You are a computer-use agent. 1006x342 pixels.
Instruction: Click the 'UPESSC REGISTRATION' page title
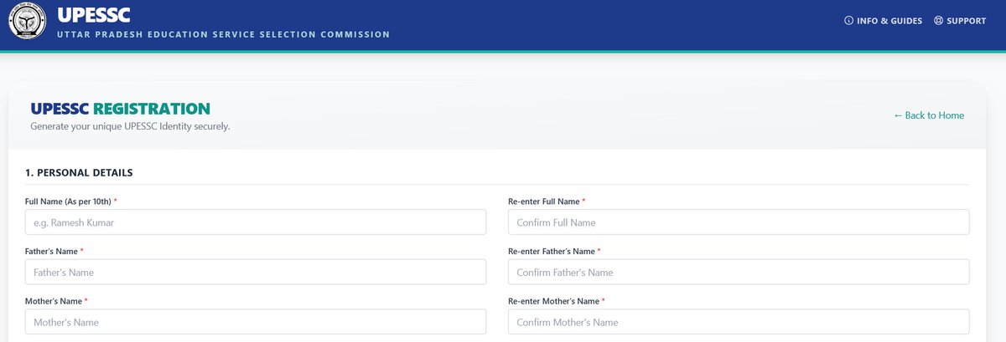(120, 109)
